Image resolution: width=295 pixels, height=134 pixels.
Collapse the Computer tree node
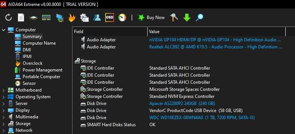[x=3, y=30]
